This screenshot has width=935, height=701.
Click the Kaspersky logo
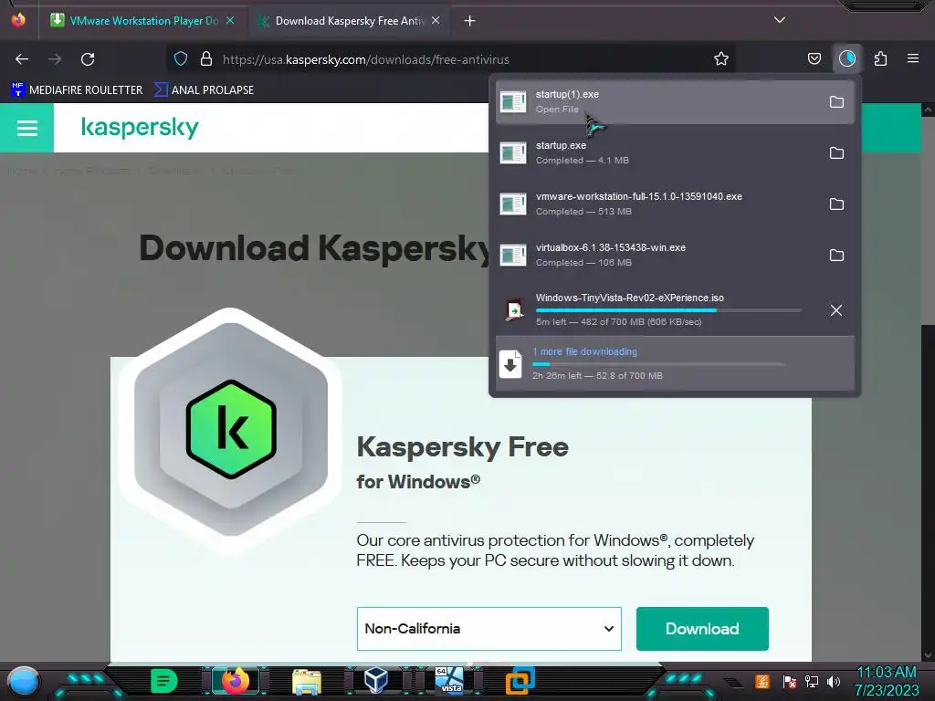(x=140, y=128)
